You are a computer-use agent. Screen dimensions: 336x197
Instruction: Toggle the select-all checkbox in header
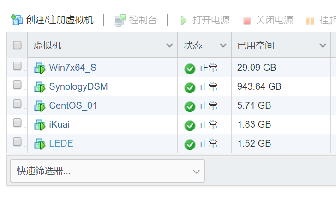click(17, 45)
